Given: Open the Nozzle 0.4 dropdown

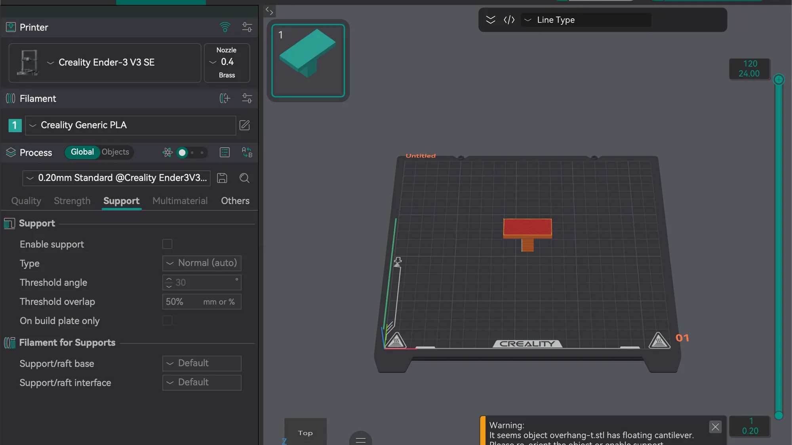Looking at the screenshot, I should click(227, 62).
